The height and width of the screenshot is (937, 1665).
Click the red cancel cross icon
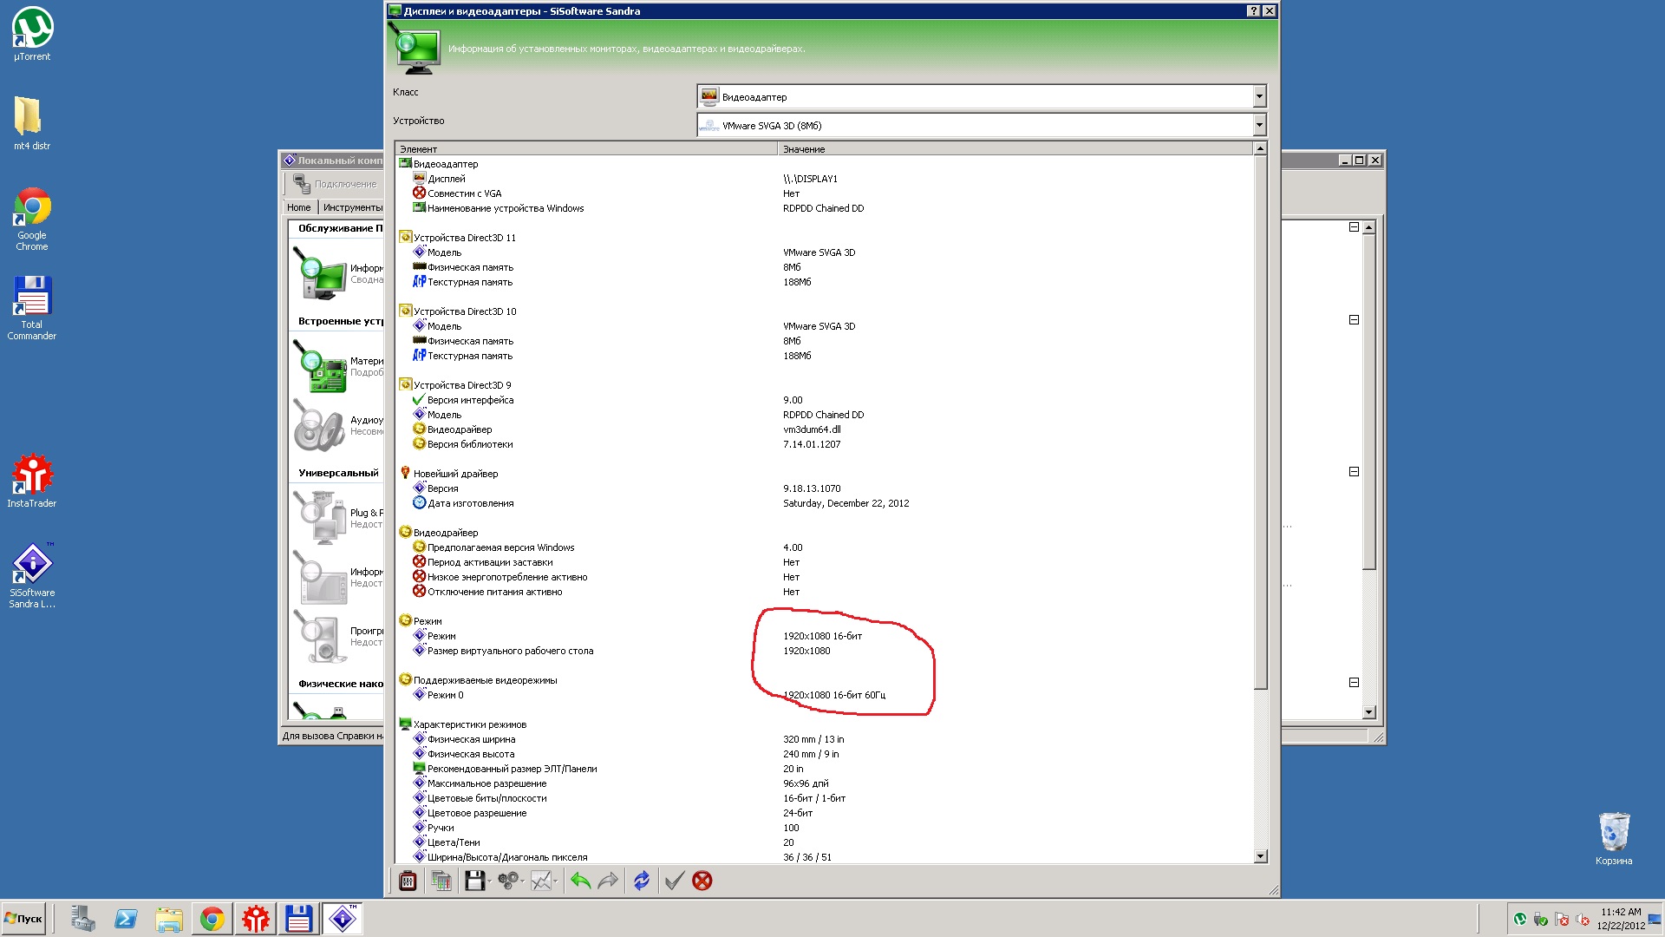(702, 881)
